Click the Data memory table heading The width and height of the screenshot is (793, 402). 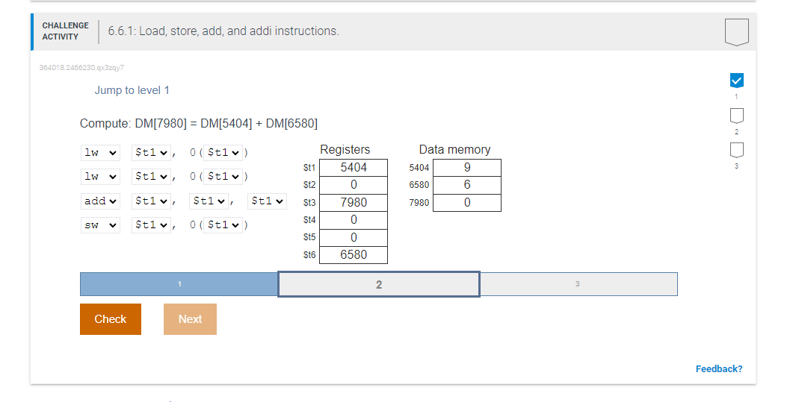tap(454, 150)
